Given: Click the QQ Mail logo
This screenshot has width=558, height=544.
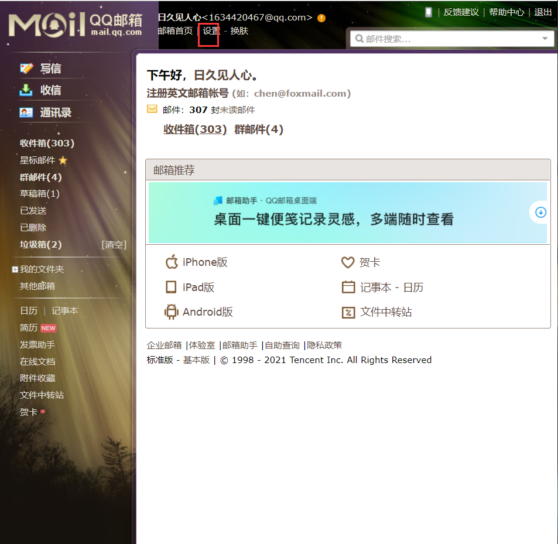Looking at the screenshot, I should (76, 25).
